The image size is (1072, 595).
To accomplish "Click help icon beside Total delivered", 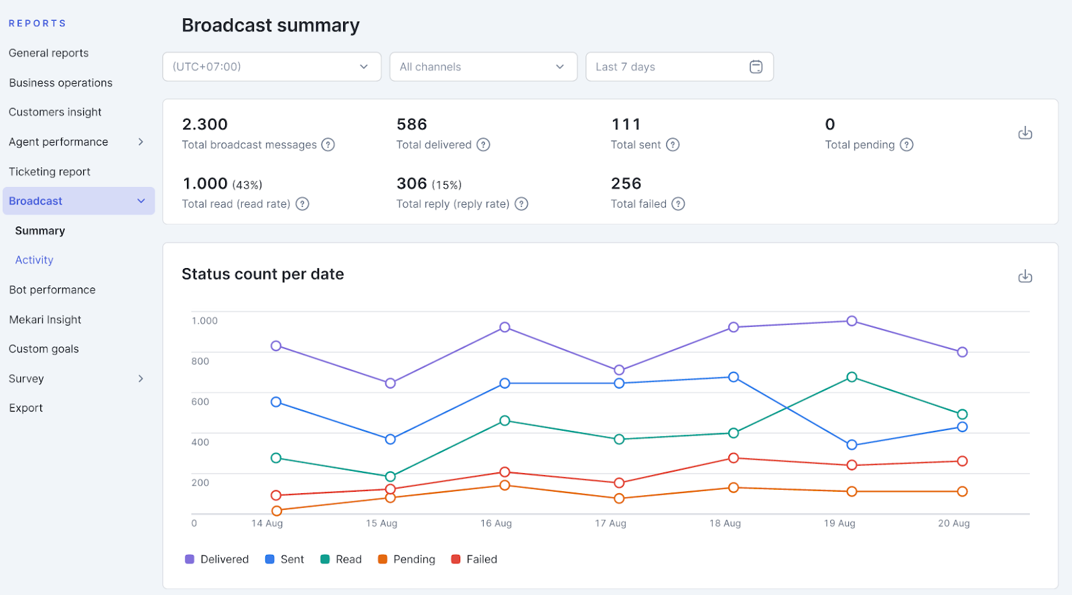I will point(483,145).
